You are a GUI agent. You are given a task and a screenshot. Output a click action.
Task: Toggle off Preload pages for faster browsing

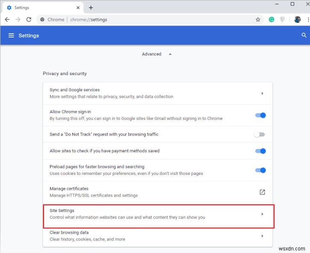point(260,170)
